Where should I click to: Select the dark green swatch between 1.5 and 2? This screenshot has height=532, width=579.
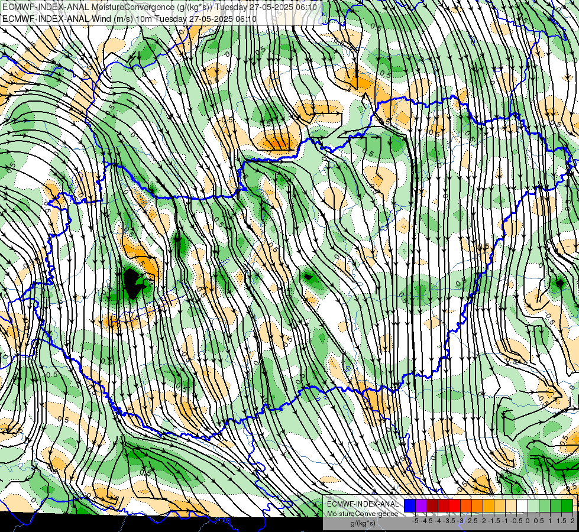(x=567, y=506)
